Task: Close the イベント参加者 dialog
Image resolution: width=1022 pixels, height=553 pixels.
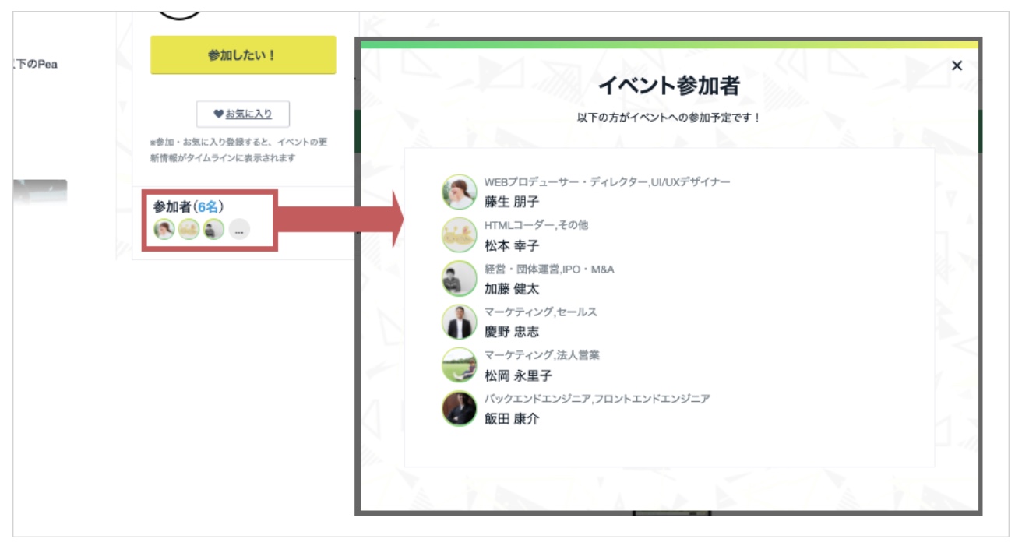Action: [x=957, y=65]
